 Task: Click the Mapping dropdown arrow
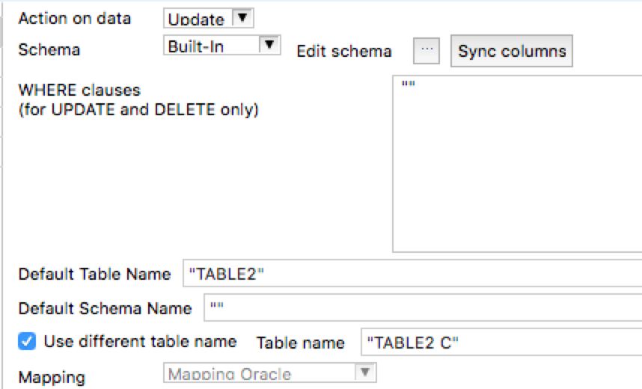click(364, 373)
